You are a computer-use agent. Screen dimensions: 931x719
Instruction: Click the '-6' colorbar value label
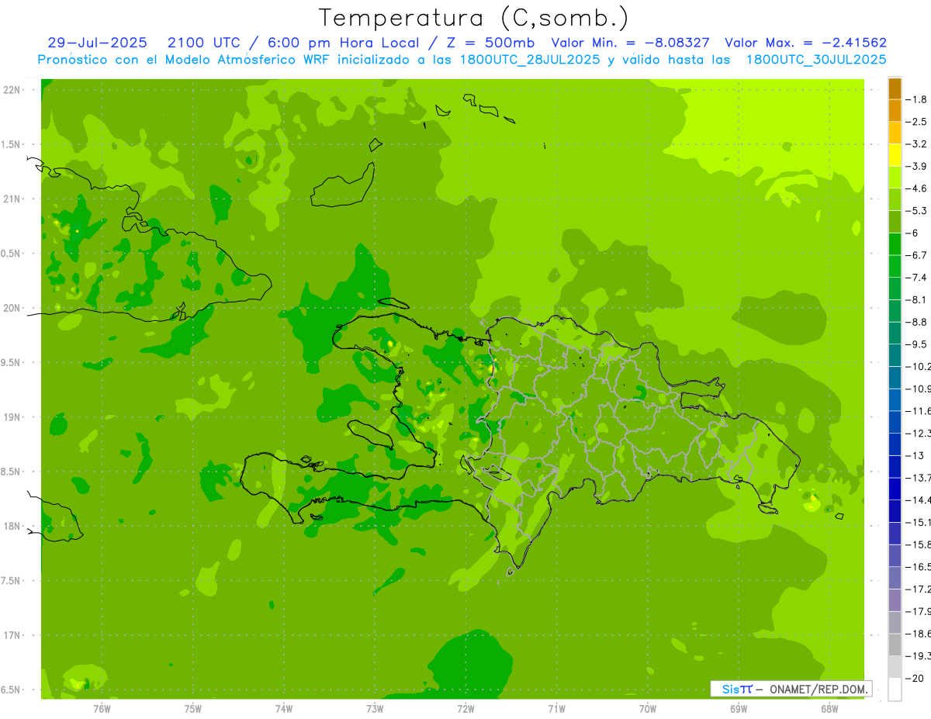tap(912, 233)
